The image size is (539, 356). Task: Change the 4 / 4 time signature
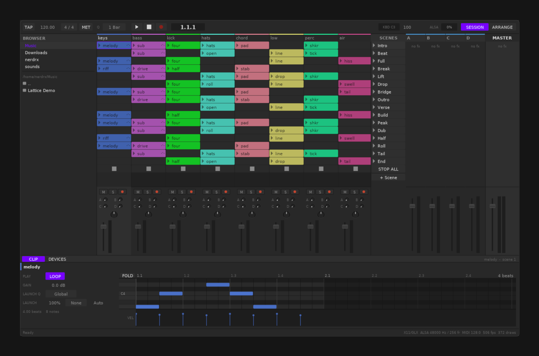click(69, 27)
